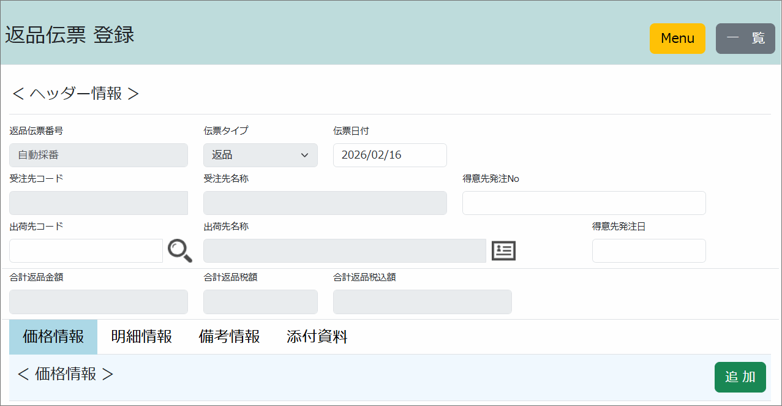The height and width of the screenshot is (406, 782).
Task: Select the 備考情報 tab
Action: [230, 337]
